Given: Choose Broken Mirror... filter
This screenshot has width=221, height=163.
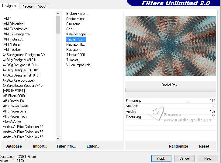Looking at the screenshot, I should pyautogui.click(x=77, y=14).
